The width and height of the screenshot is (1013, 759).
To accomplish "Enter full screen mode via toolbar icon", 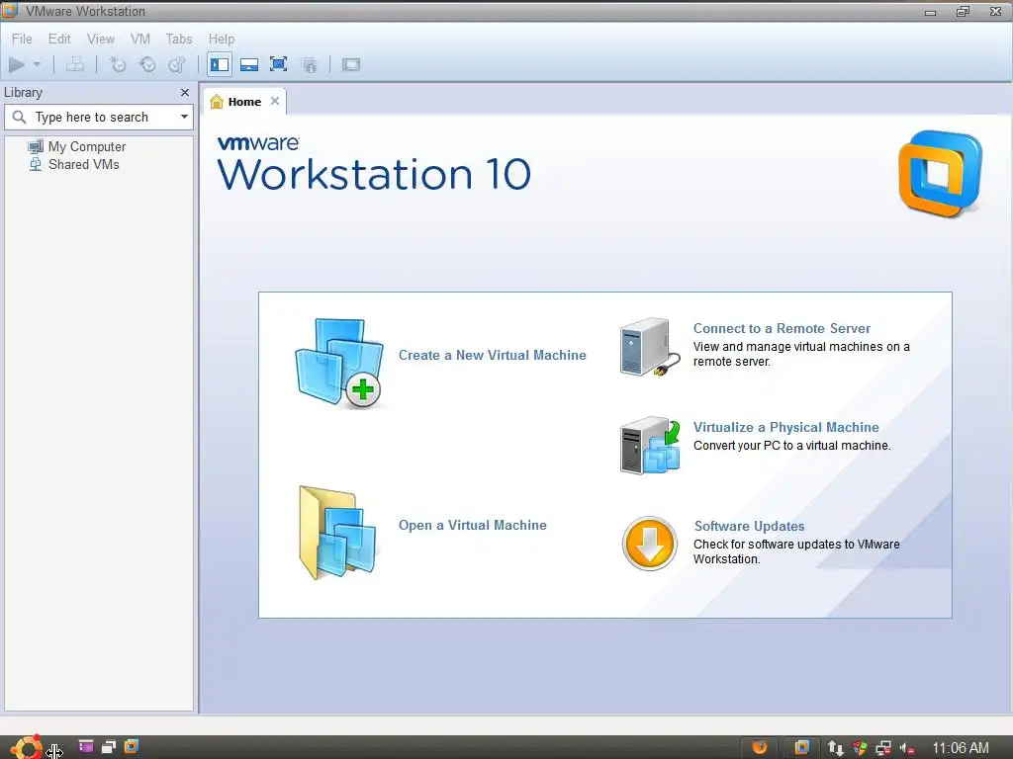I will click(278, 64).
